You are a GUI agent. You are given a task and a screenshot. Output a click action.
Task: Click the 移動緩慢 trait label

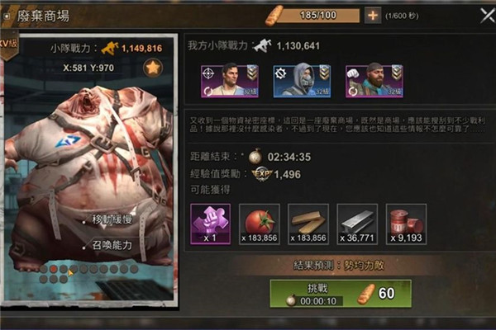(112, 219)
